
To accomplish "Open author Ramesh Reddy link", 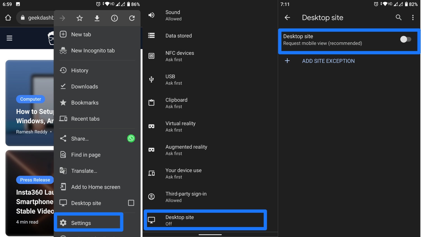I will point(32,132).
